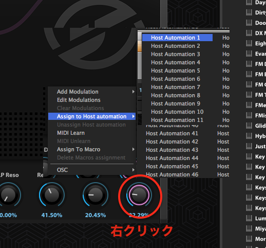Click the keyboard icon beside the Day preset
The width and height of the screenshot is (266, 248).
249,3
